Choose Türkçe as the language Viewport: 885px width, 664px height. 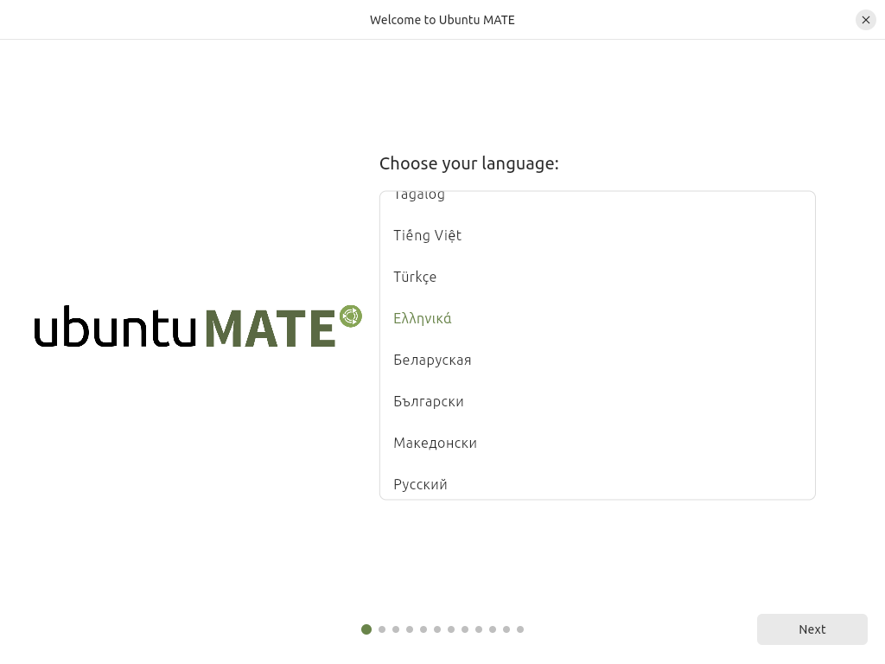point(415,277)
